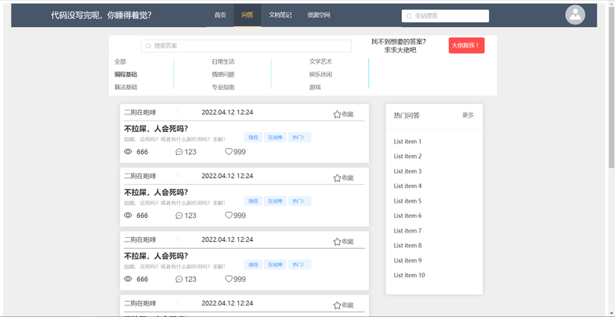The image size is (615, 317).
Task: Open List item 9
Action: coord(407,260)
